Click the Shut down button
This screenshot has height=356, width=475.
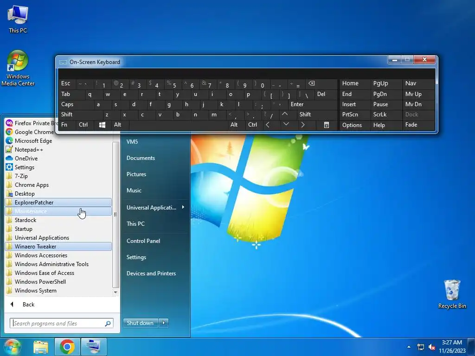point(141,323)
